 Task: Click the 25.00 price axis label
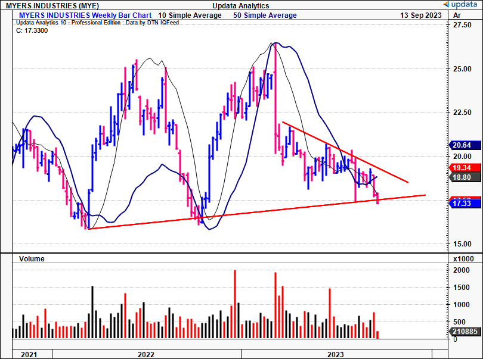462,68
